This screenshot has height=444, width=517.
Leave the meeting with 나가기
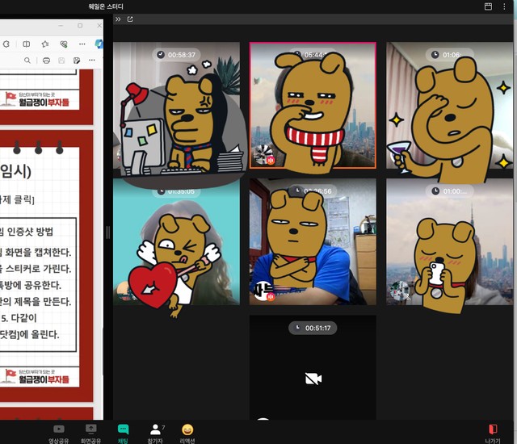493,434
